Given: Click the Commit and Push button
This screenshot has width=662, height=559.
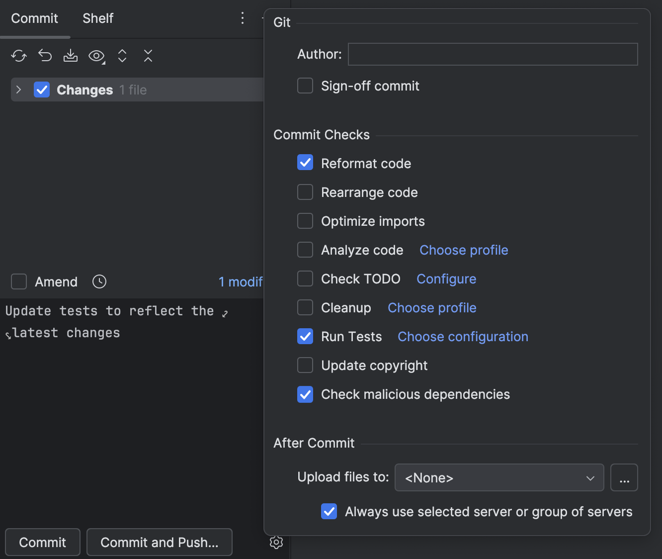Looking at the screenshot, I should tap(159, 542).
